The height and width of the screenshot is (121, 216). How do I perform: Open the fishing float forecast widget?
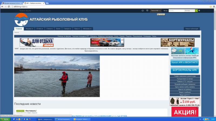[192, 51]
